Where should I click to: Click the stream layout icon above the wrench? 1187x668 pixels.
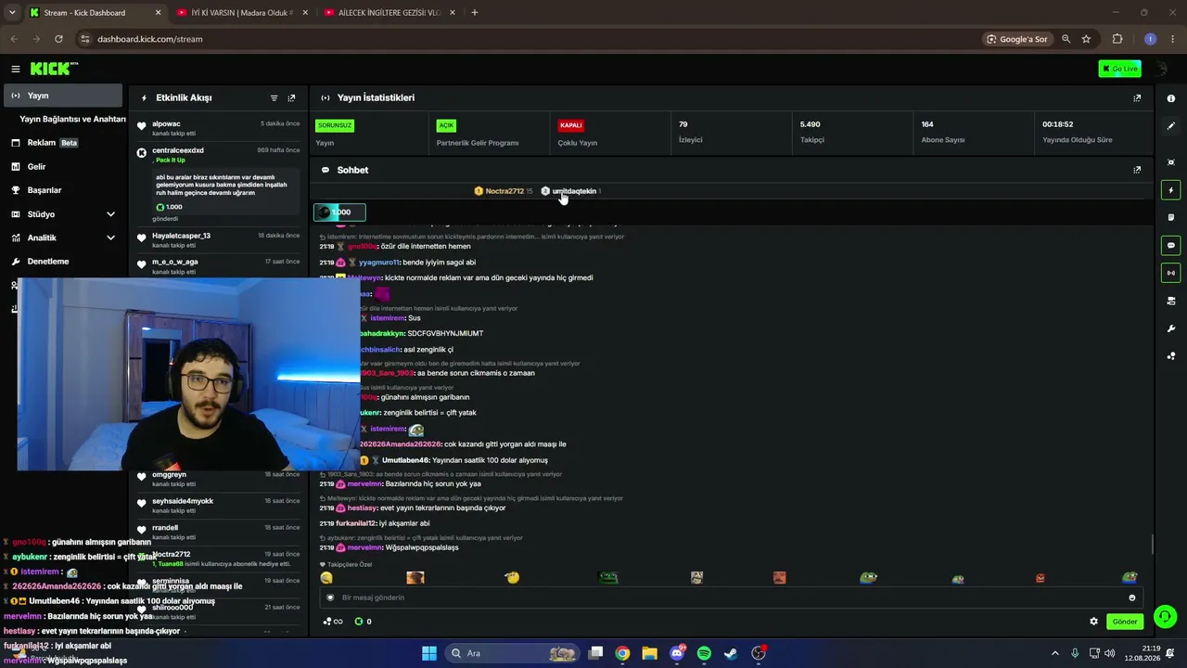(1170, 301)
